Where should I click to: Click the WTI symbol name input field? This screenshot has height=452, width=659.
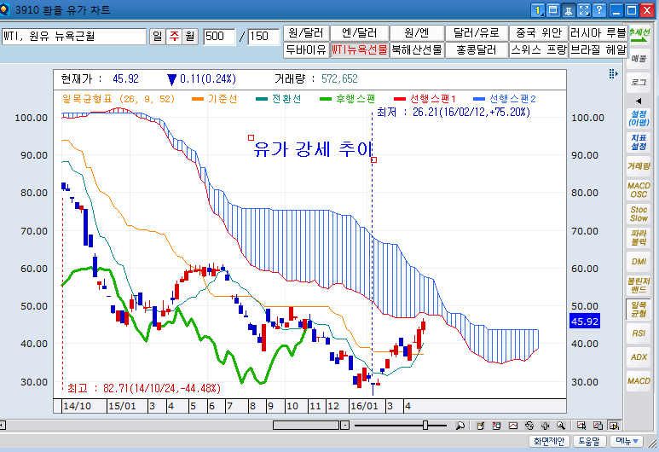click(x=74, y=37)
